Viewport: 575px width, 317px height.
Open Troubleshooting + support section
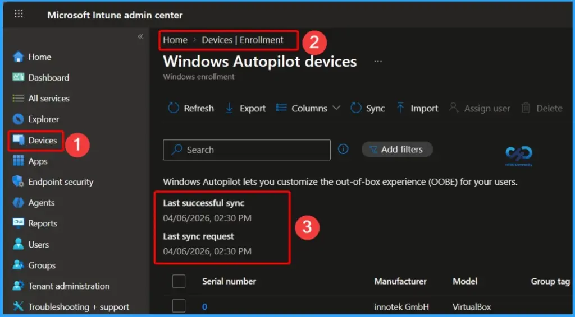click(x=79, y=307)
